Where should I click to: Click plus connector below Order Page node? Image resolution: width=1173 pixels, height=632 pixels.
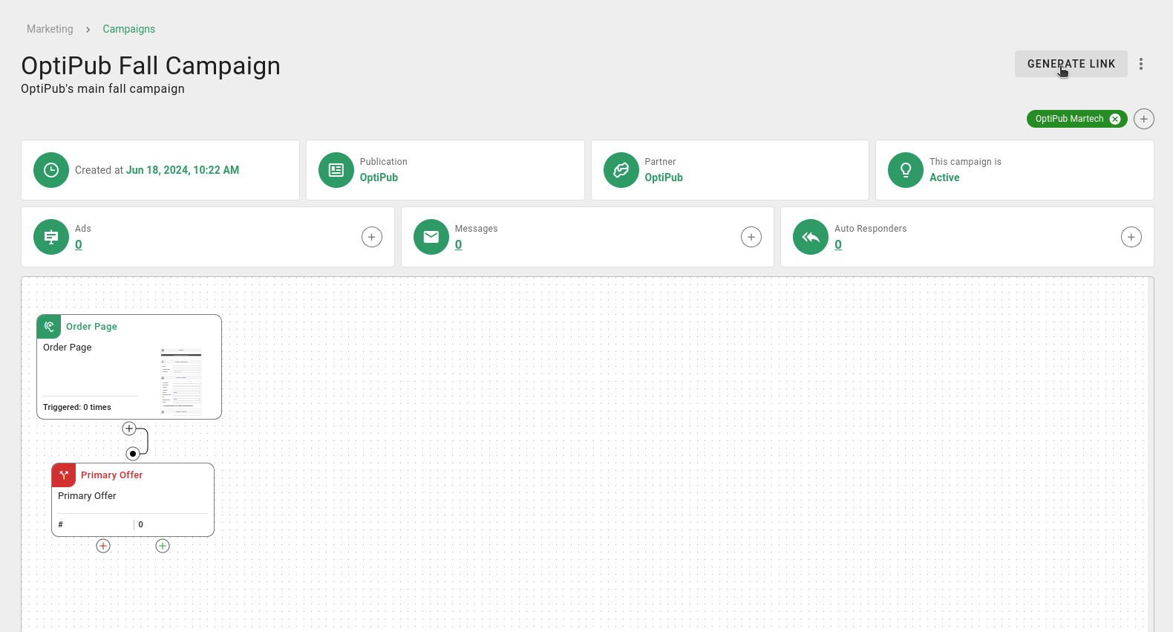129,429
